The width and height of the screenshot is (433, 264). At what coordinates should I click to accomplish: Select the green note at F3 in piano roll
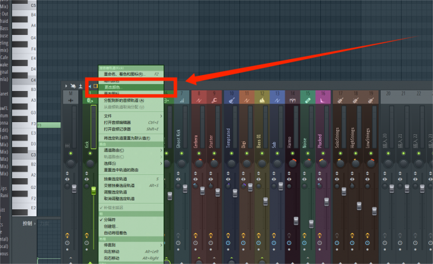(x=49, y=125)
